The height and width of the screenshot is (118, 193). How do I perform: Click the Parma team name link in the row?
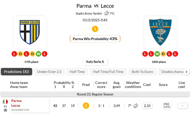coord(16,101)
